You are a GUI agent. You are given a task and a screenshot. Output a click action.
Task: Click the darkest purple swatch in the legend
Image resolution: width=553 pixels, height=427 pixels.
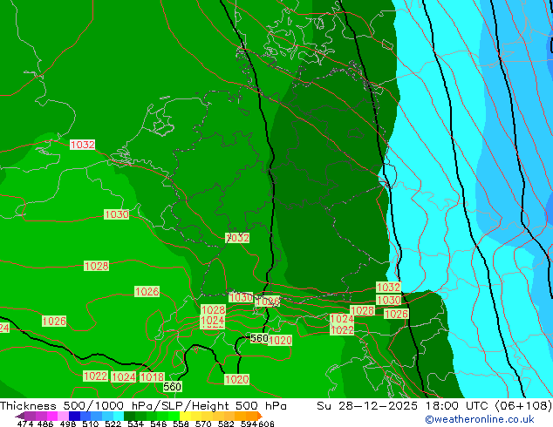point(20,416)
